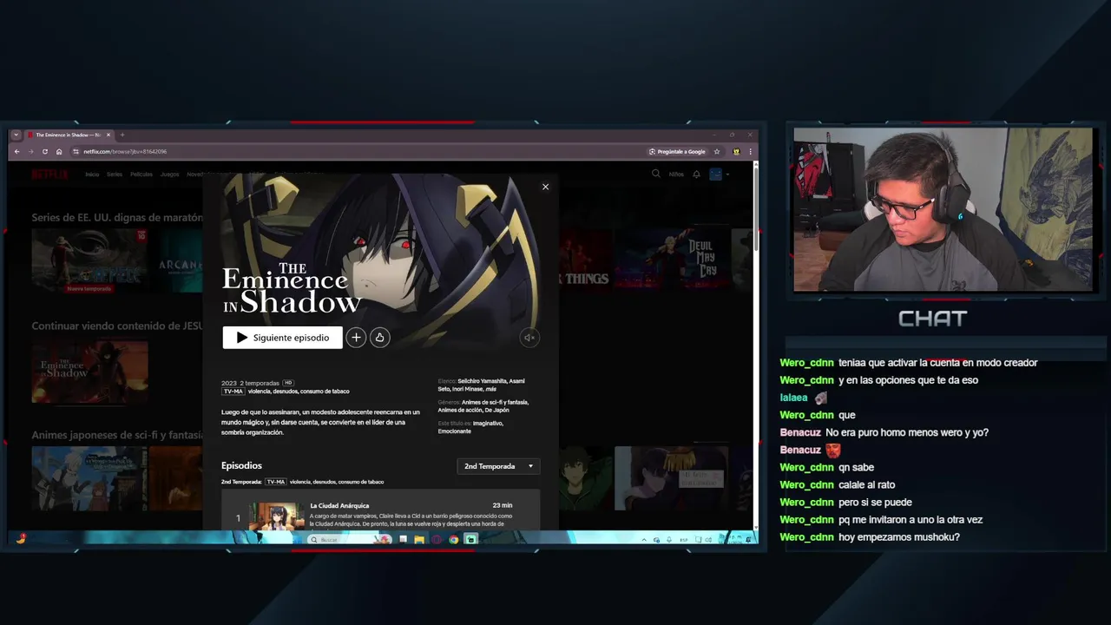The image size is (1111, 625).
Task: Open continue-watching Eminence in Shadow thumbnail
Action: (x=89, y=372)
